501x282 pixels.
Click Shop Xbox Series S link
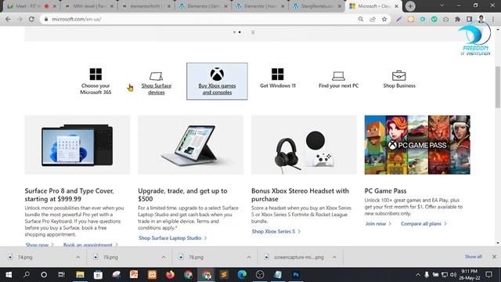pyautogui.click(x=276, y=231)
